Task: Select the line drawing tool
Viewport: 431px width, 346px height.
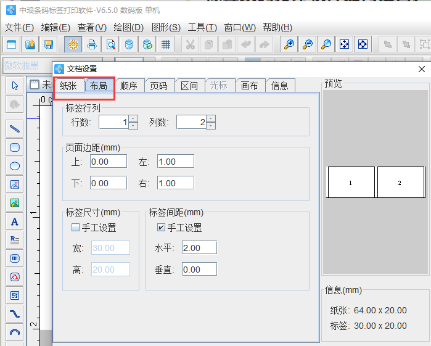Action: [x=15, y=129]
